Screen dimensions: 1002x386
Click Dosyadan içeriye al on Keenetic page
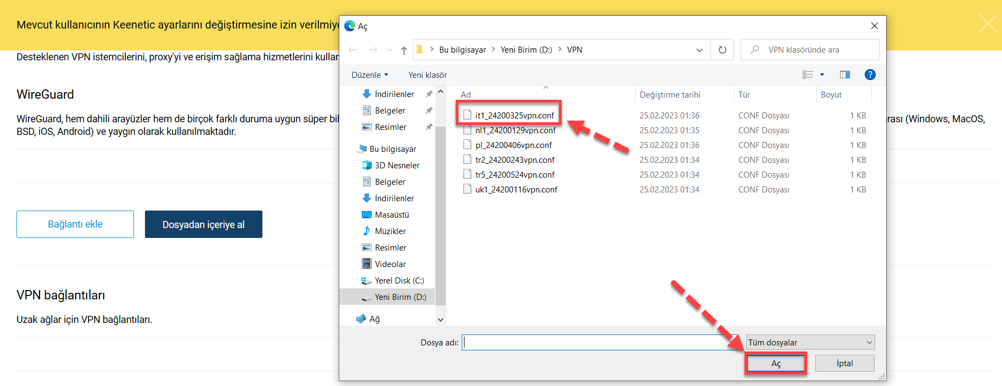pos(204,224)
